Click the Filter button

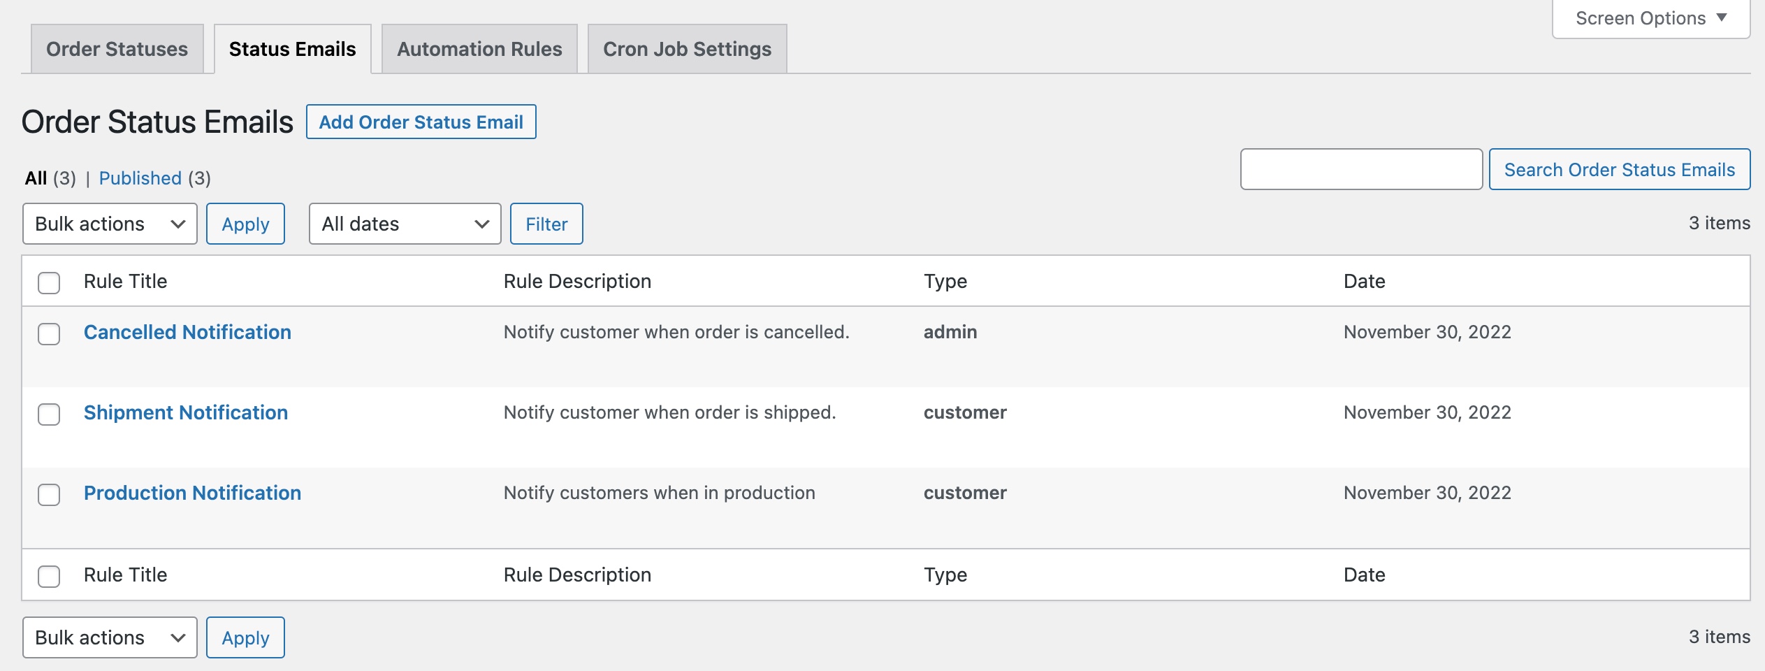(x=547, y=224)
